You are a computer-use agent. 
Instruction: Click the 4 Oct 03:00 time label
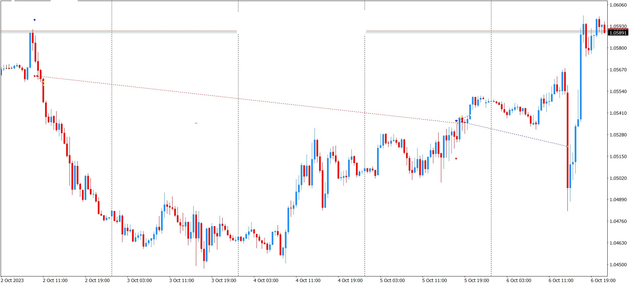coord(266,280)
